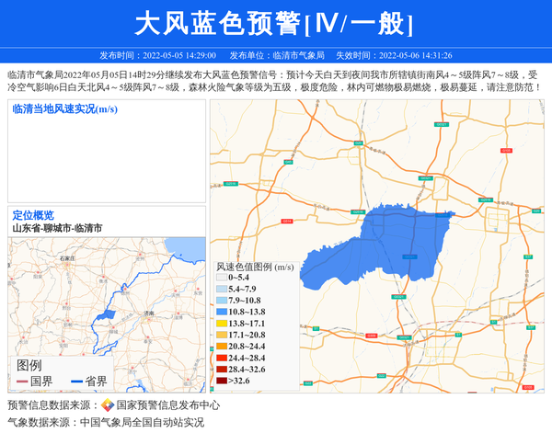Select the 13.8~17.1 yellow legend swatch

coord(221,324)
